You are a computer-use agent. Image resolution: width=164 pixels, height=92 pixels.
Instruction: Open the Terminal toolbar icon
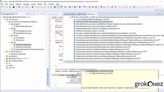(x=19, y=7)
